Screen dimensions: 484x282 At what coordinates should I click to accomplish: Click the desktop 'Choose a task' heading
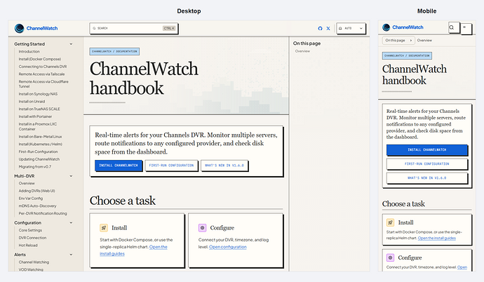click(123, 201)
